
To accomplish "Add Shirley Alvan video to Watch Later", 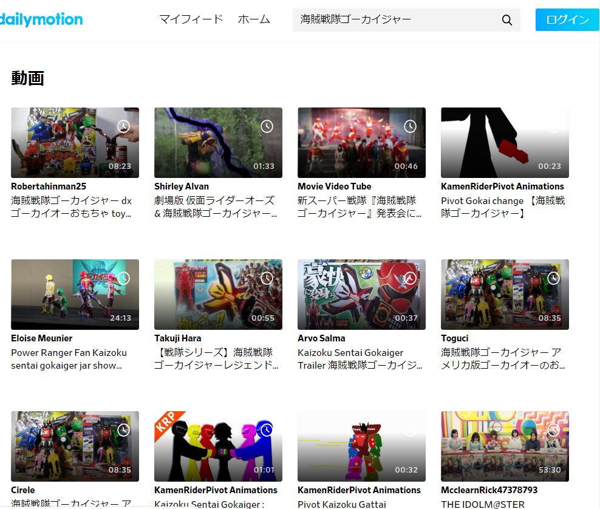I will click(x=267, y=126).
